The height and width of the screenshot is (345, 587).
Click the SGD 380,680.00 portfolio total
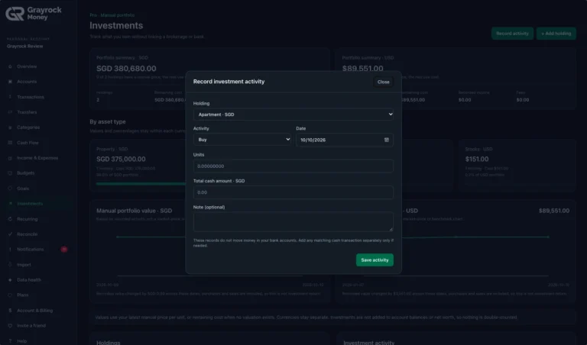point(126,69)
